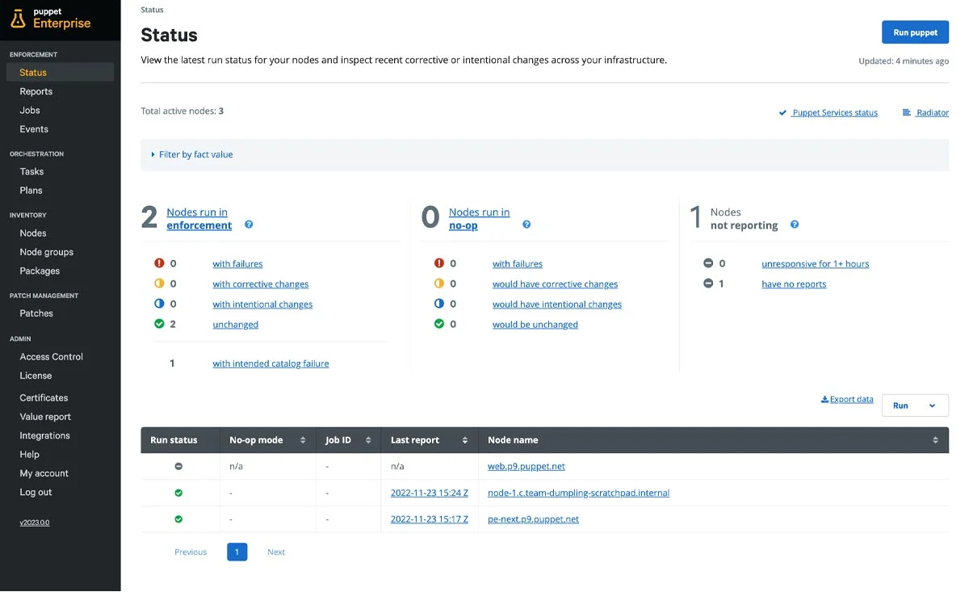Open help icon beside Nodes run in no-op

pyautogui.click(x=526, y=225)
